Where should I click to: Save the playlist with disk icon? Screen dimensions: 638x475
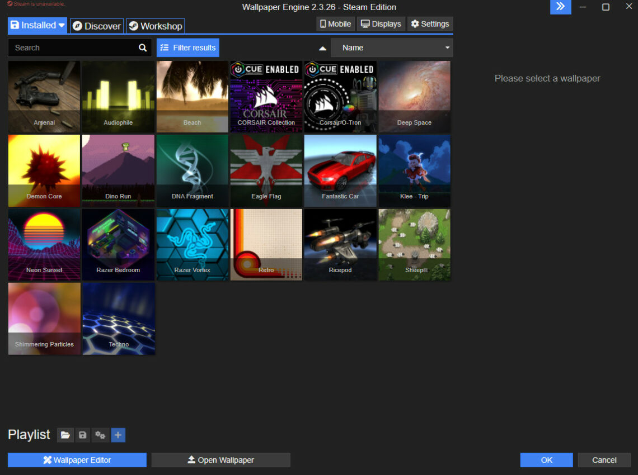(x=83, y=435)
